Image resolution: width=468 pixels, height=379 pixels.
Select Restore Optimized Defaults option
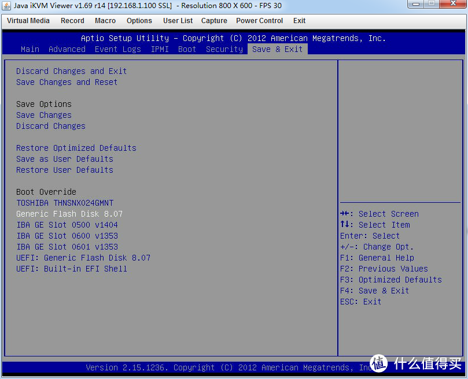tap(76, 148)
